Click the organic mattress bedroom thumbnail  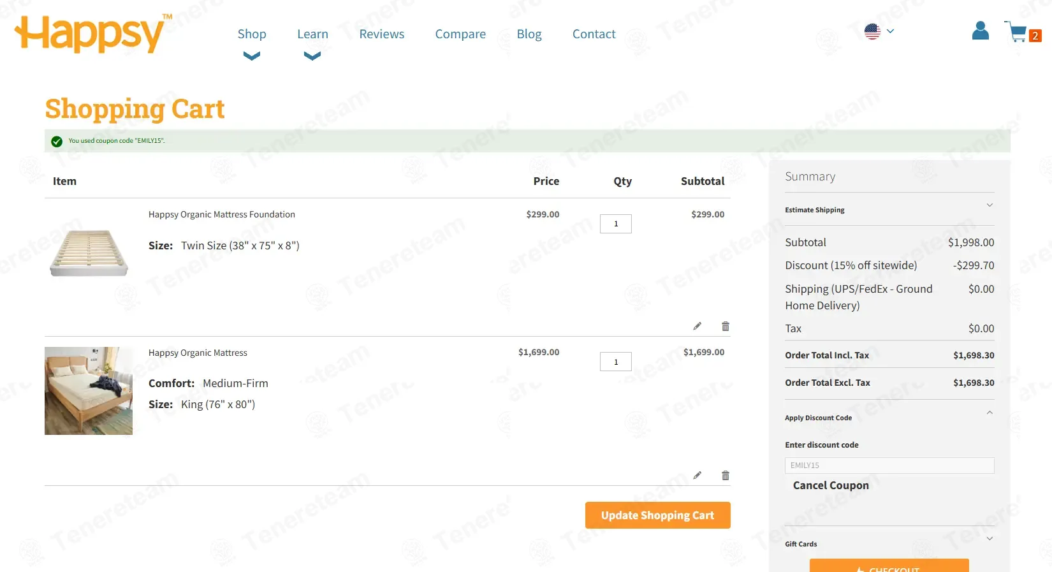[89, 391]
